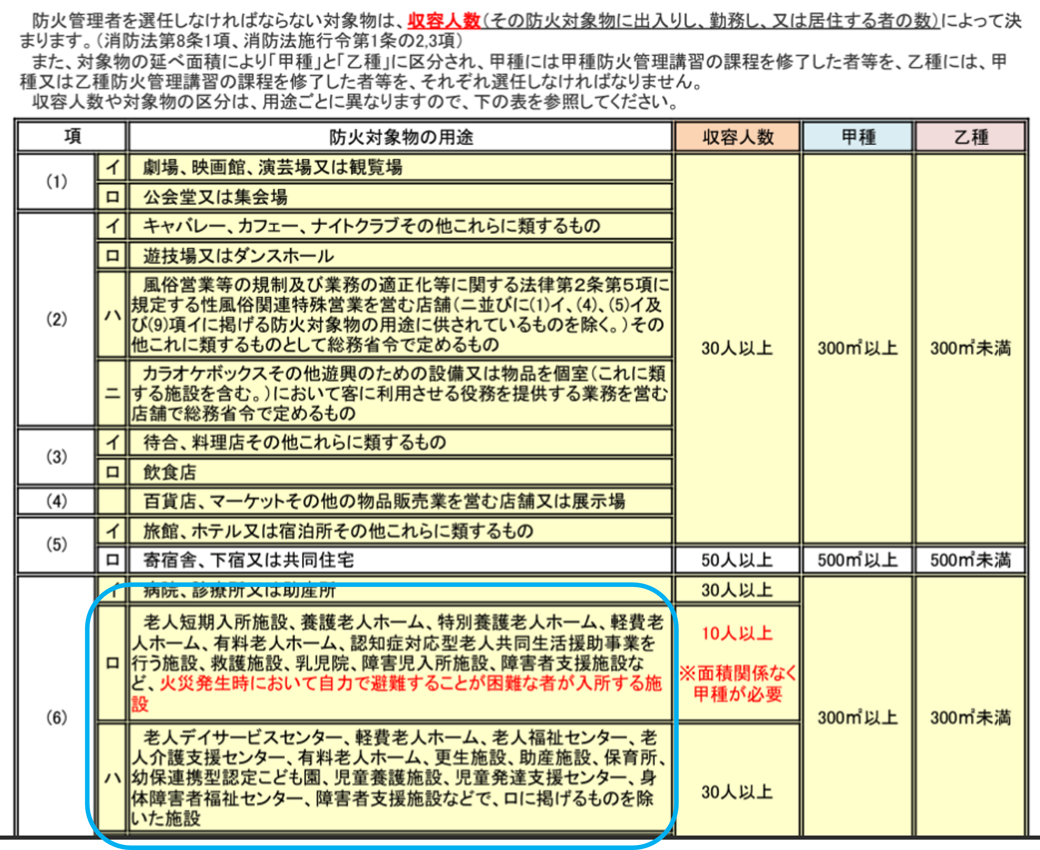Click 300㎡以上 in the item (6) section
Screen dimensions: 1040x850
(858, 717)
